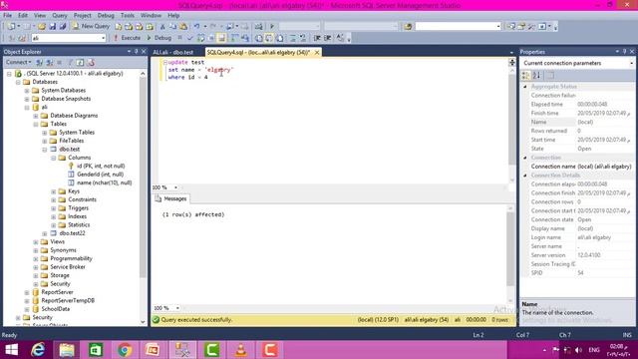This screenshot has height=359, width=638.
Task: Click the Parse query checkmark icon
Action: pos(189,38)
